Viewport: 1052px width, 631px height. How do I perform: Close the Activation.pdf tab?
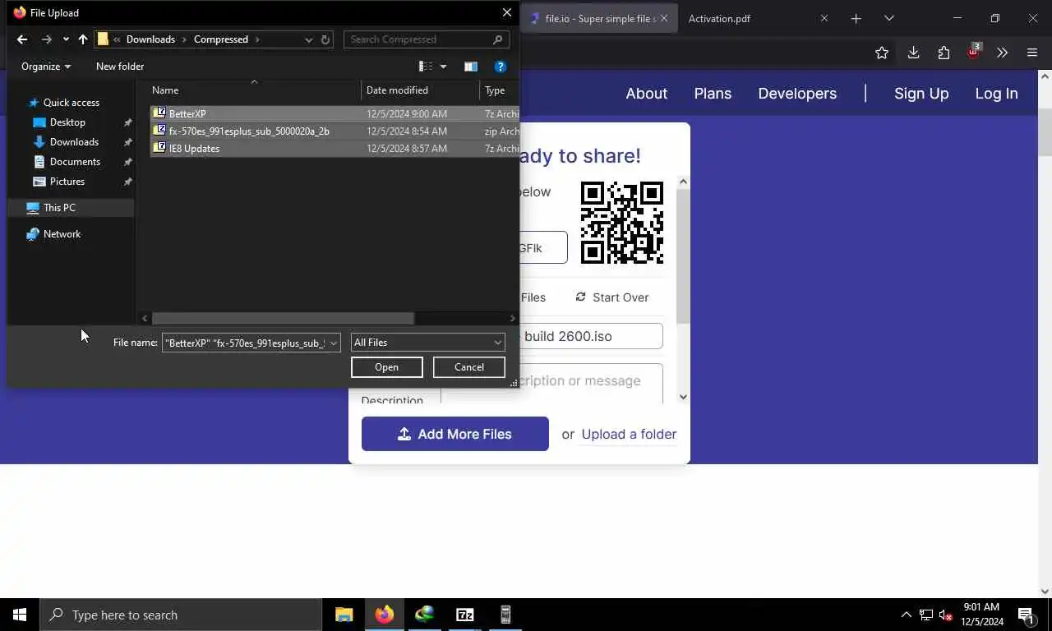tap(824, 18)
